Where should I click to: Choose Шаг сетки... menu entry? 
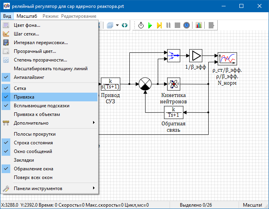tap(26, 34)
